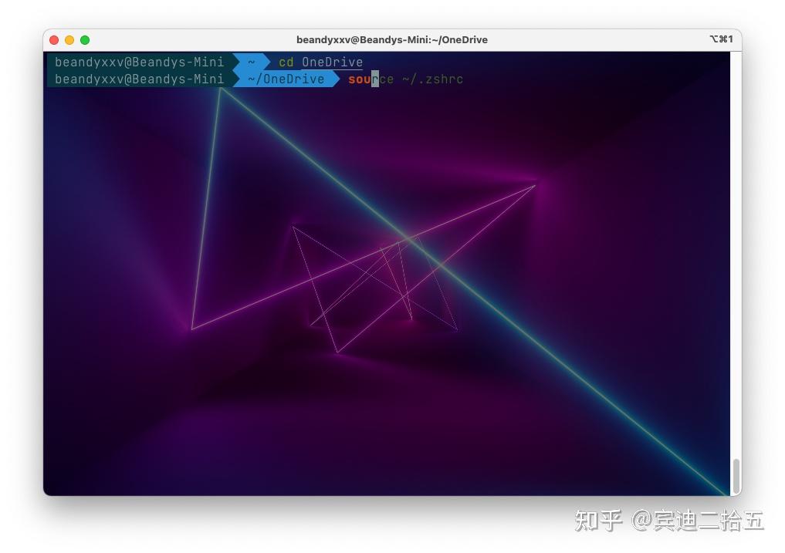Click the red close window button
Screen dimensions: 785x553
tap(54, 40)
